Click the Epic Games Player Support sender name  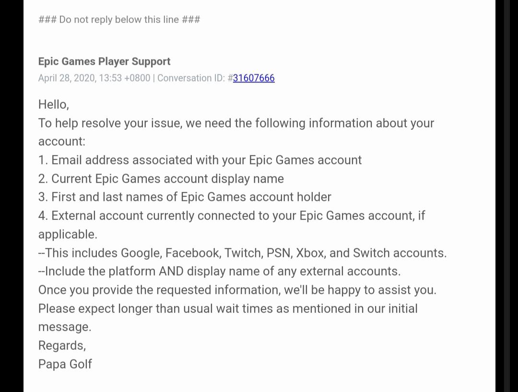104,61
